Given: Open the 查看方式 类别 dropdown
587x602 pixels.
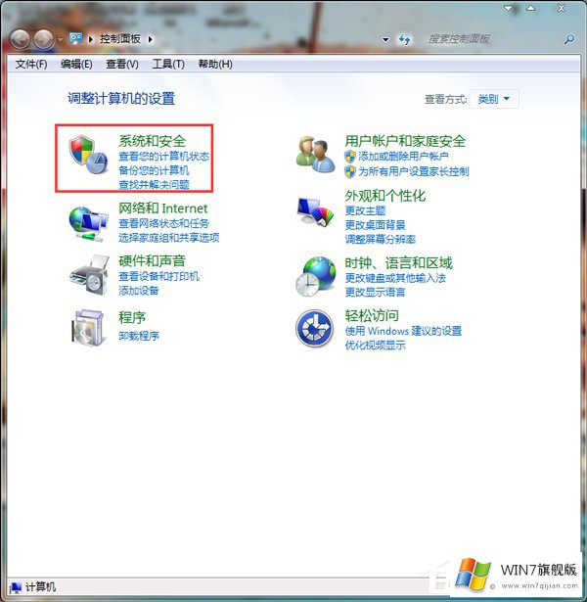Looking at the screenshot, I should pos(494,99).
